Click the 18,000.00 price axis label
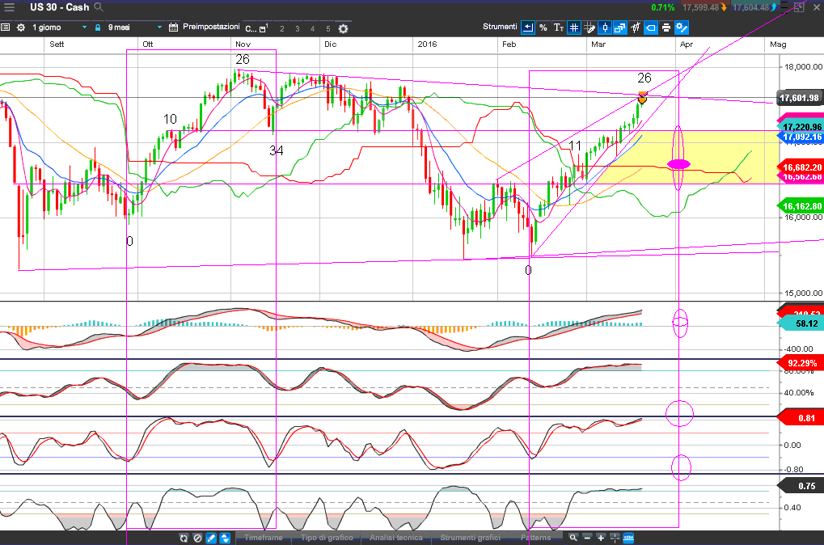This screenshot has width=824, height=545. tap(803, 67)
